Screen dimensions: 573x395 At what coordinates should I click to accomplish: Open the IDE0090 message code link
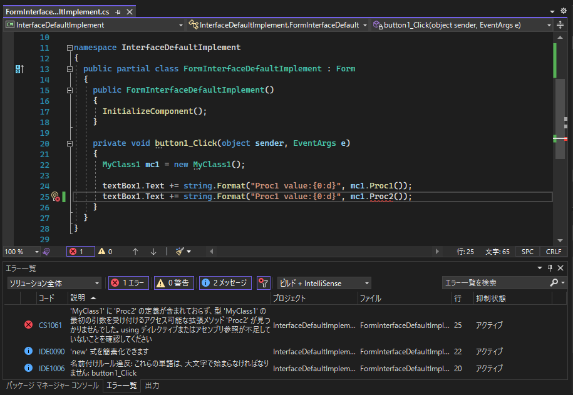pos(52,352)
